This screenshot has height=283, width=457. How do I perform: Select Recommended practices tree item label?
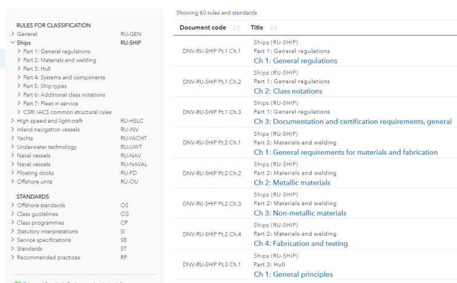pos(49,257)
